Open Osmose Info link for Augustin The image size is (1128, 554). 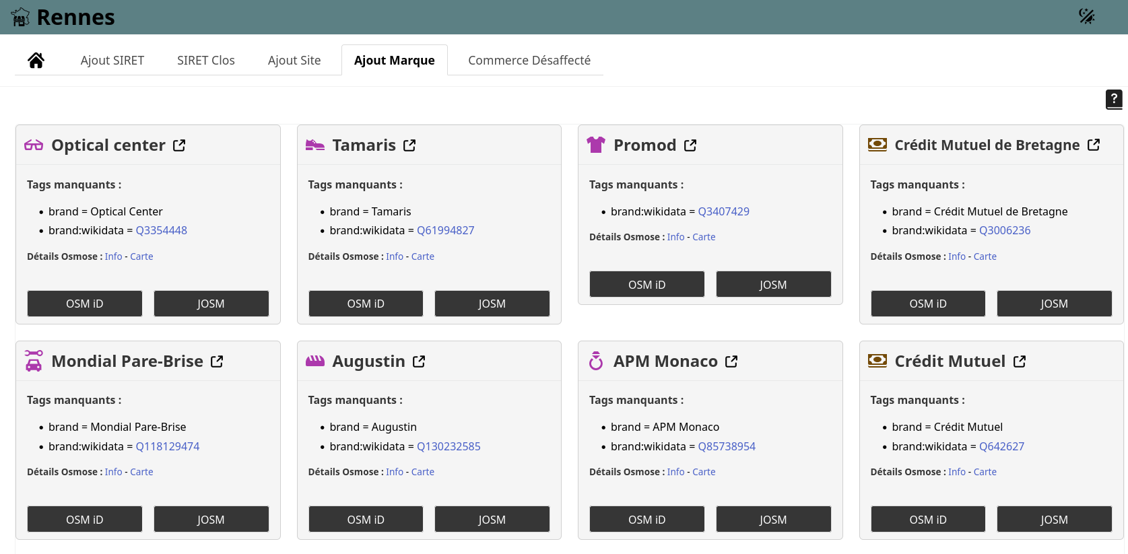395,472
